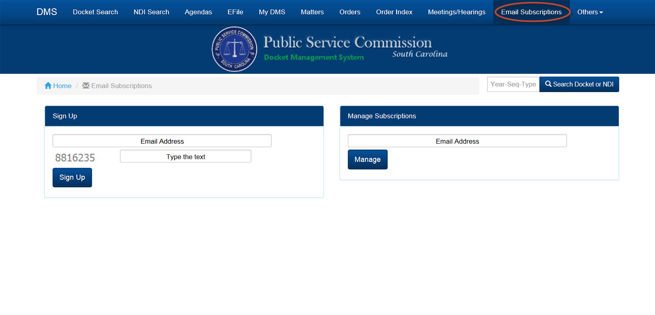This screenshot has height=315, width=655.
Task: Click the 'Type the text' captcha field
Action: tap(186, 156)
